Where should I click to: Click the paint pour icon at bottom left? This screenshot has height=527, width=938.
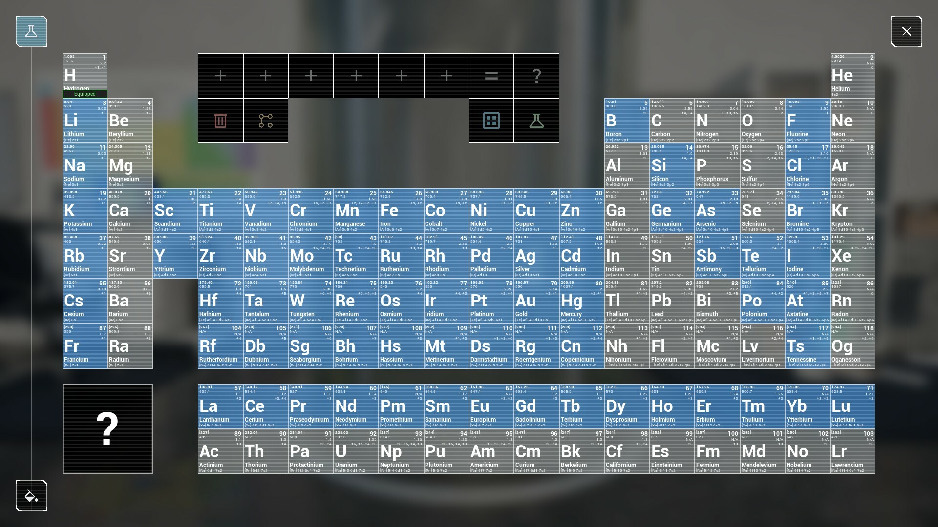pyautogui.click(x=31, y=496)
